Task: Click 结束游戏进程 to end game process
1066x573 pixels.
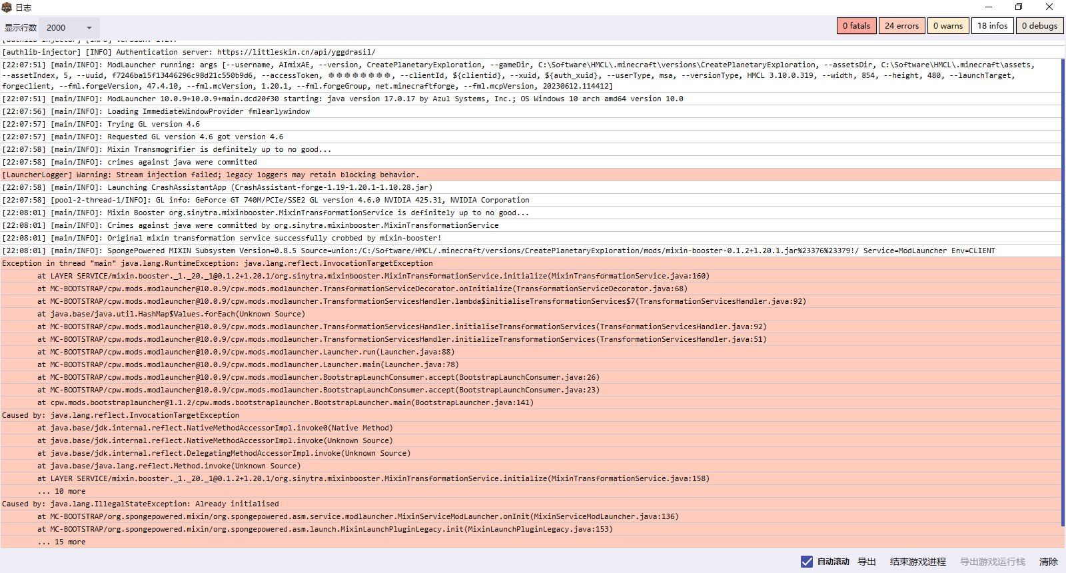Action: point(917,562)
